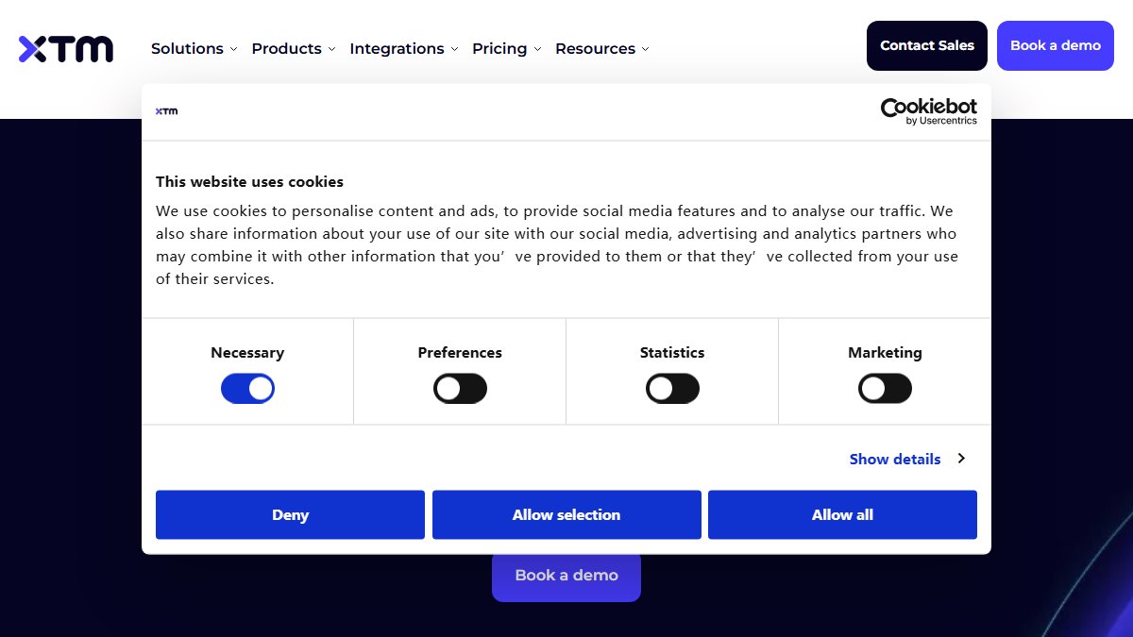Screen dimensions: 1133x637
Task: Click Book a demo in the header
Action: (1056, 45)
